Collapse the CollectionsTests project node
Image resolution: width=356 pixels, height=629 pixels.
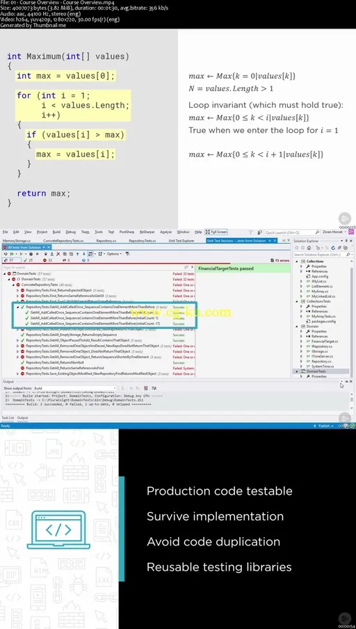(x=297, y=301)
